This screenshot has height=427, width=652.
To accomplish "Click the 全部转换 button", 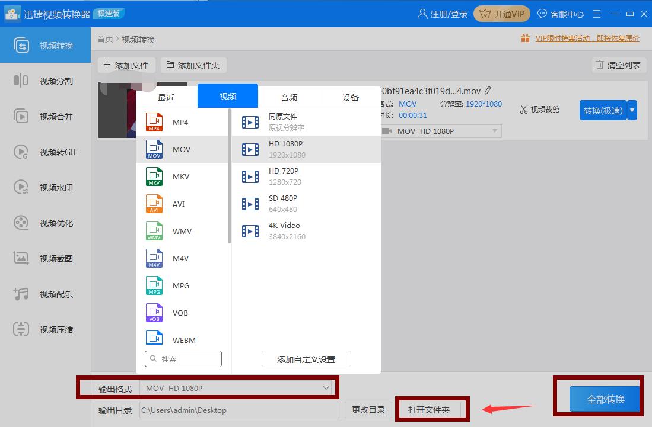I will pyautogui.click(x=605, y=399).
